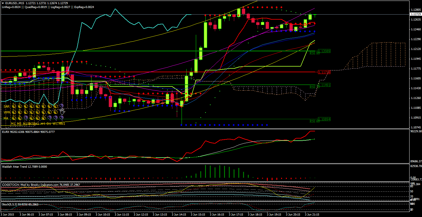
Task: Click the WPR thumbs-up icon for H1
Action: tap(37, 112)
